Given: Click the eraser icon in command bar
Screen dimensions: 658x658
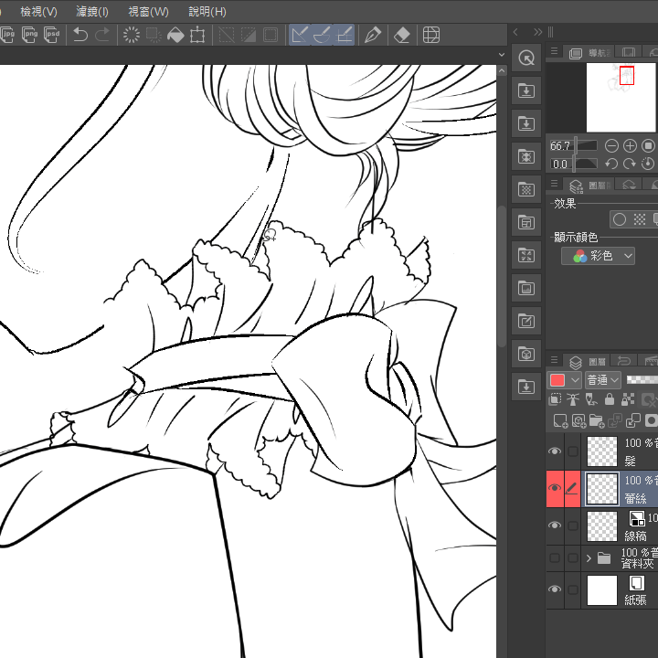Looking at the screenshot, I should point(402,35).
